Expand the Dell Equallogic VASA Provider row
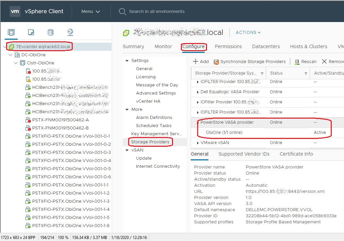Image resolution: width=344 pixels, height=241 pixels. 198,92
